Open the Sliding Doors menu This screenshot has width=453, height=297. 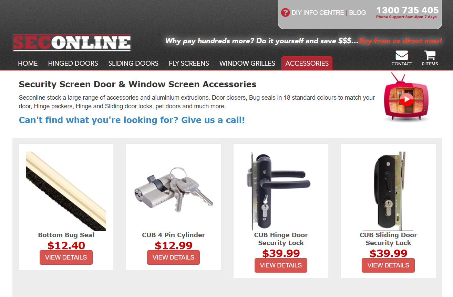(133, 63)
